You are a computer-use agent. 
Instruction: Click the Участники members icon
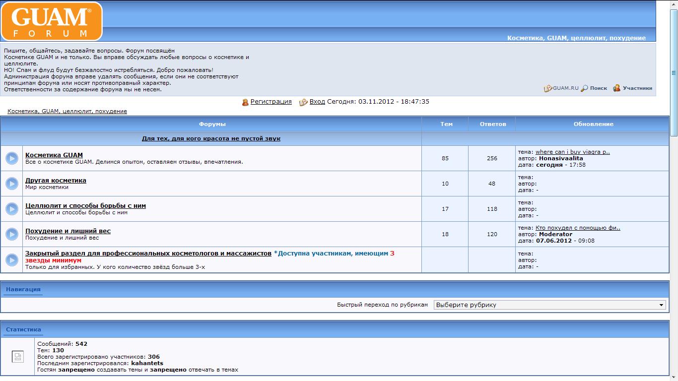[x=617, y=88]
